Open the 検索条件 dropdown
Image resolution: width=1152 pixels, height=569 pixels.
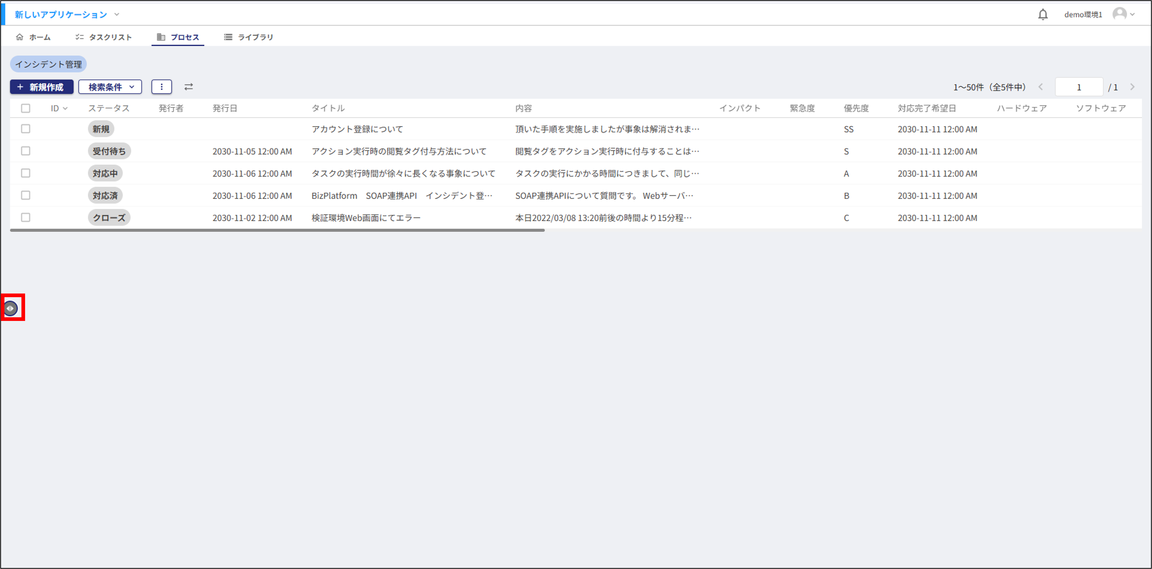[x=110, y=87]
